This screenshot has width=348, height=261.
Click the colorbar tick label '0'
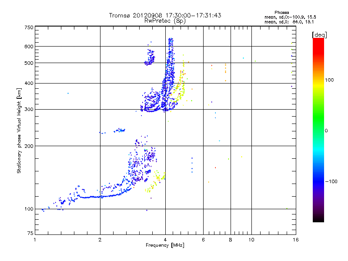coord(326,131)
